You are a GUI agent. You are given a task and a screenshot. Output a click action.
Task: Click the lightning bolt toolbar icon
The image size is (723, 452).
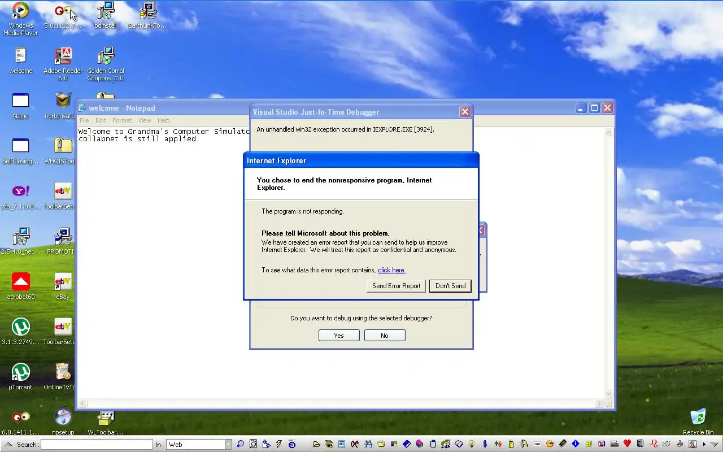pyautogui.click(x=278, y=444)
